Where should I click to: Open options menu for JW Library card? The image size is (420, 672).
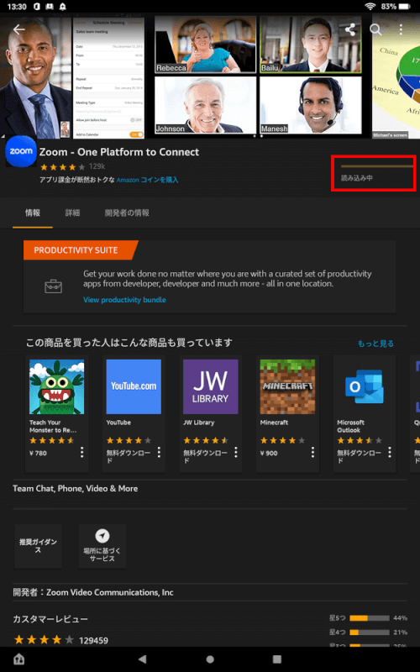pyautogui.click(x=236, y=452)
